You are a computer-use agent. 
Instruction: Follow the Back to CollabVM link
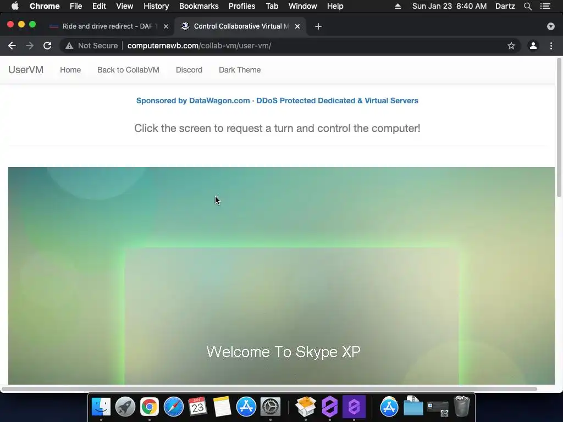click(x=128, y=70)
